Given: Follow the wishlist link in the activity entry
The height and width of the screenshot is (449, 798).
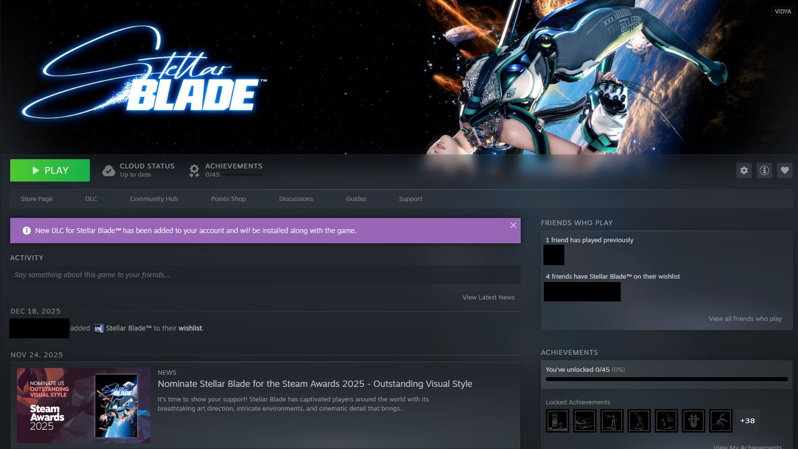Looking at the screenshot, I should [x=190, y=328].
